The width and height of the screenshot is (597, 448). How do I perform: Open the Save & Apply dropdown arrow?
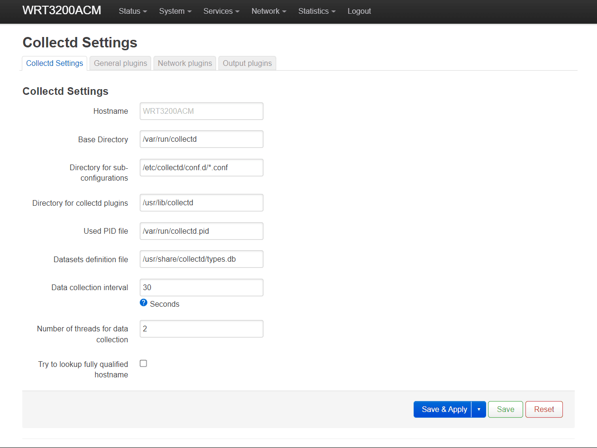point(479,409)
